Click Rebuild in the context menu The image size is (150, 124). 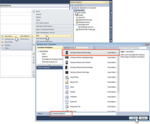(39, 14)
